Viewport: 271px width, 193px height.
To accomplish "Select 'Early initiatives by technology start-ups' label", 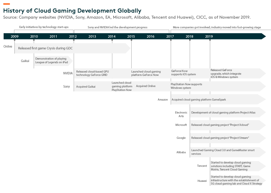I will click(44, 27).
